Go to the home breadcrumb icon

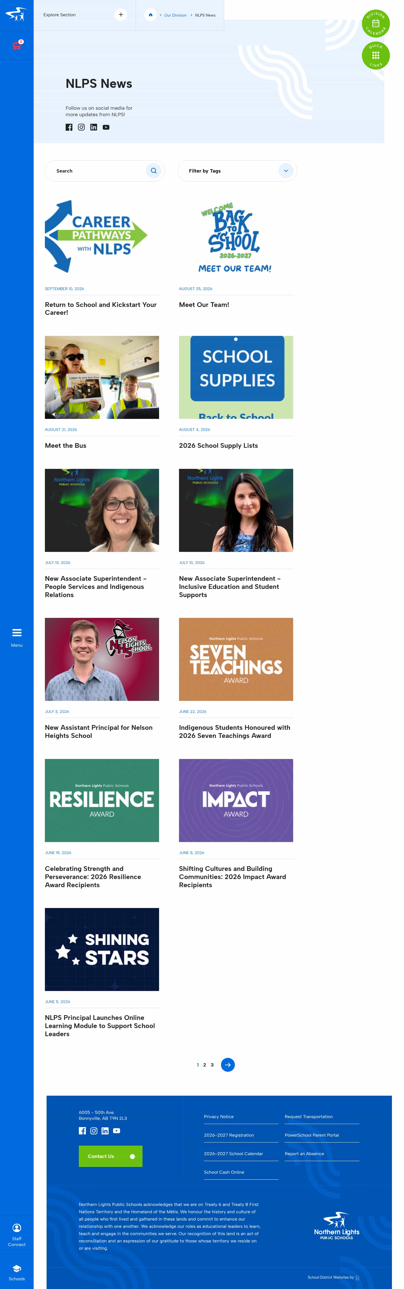[151, 15]
